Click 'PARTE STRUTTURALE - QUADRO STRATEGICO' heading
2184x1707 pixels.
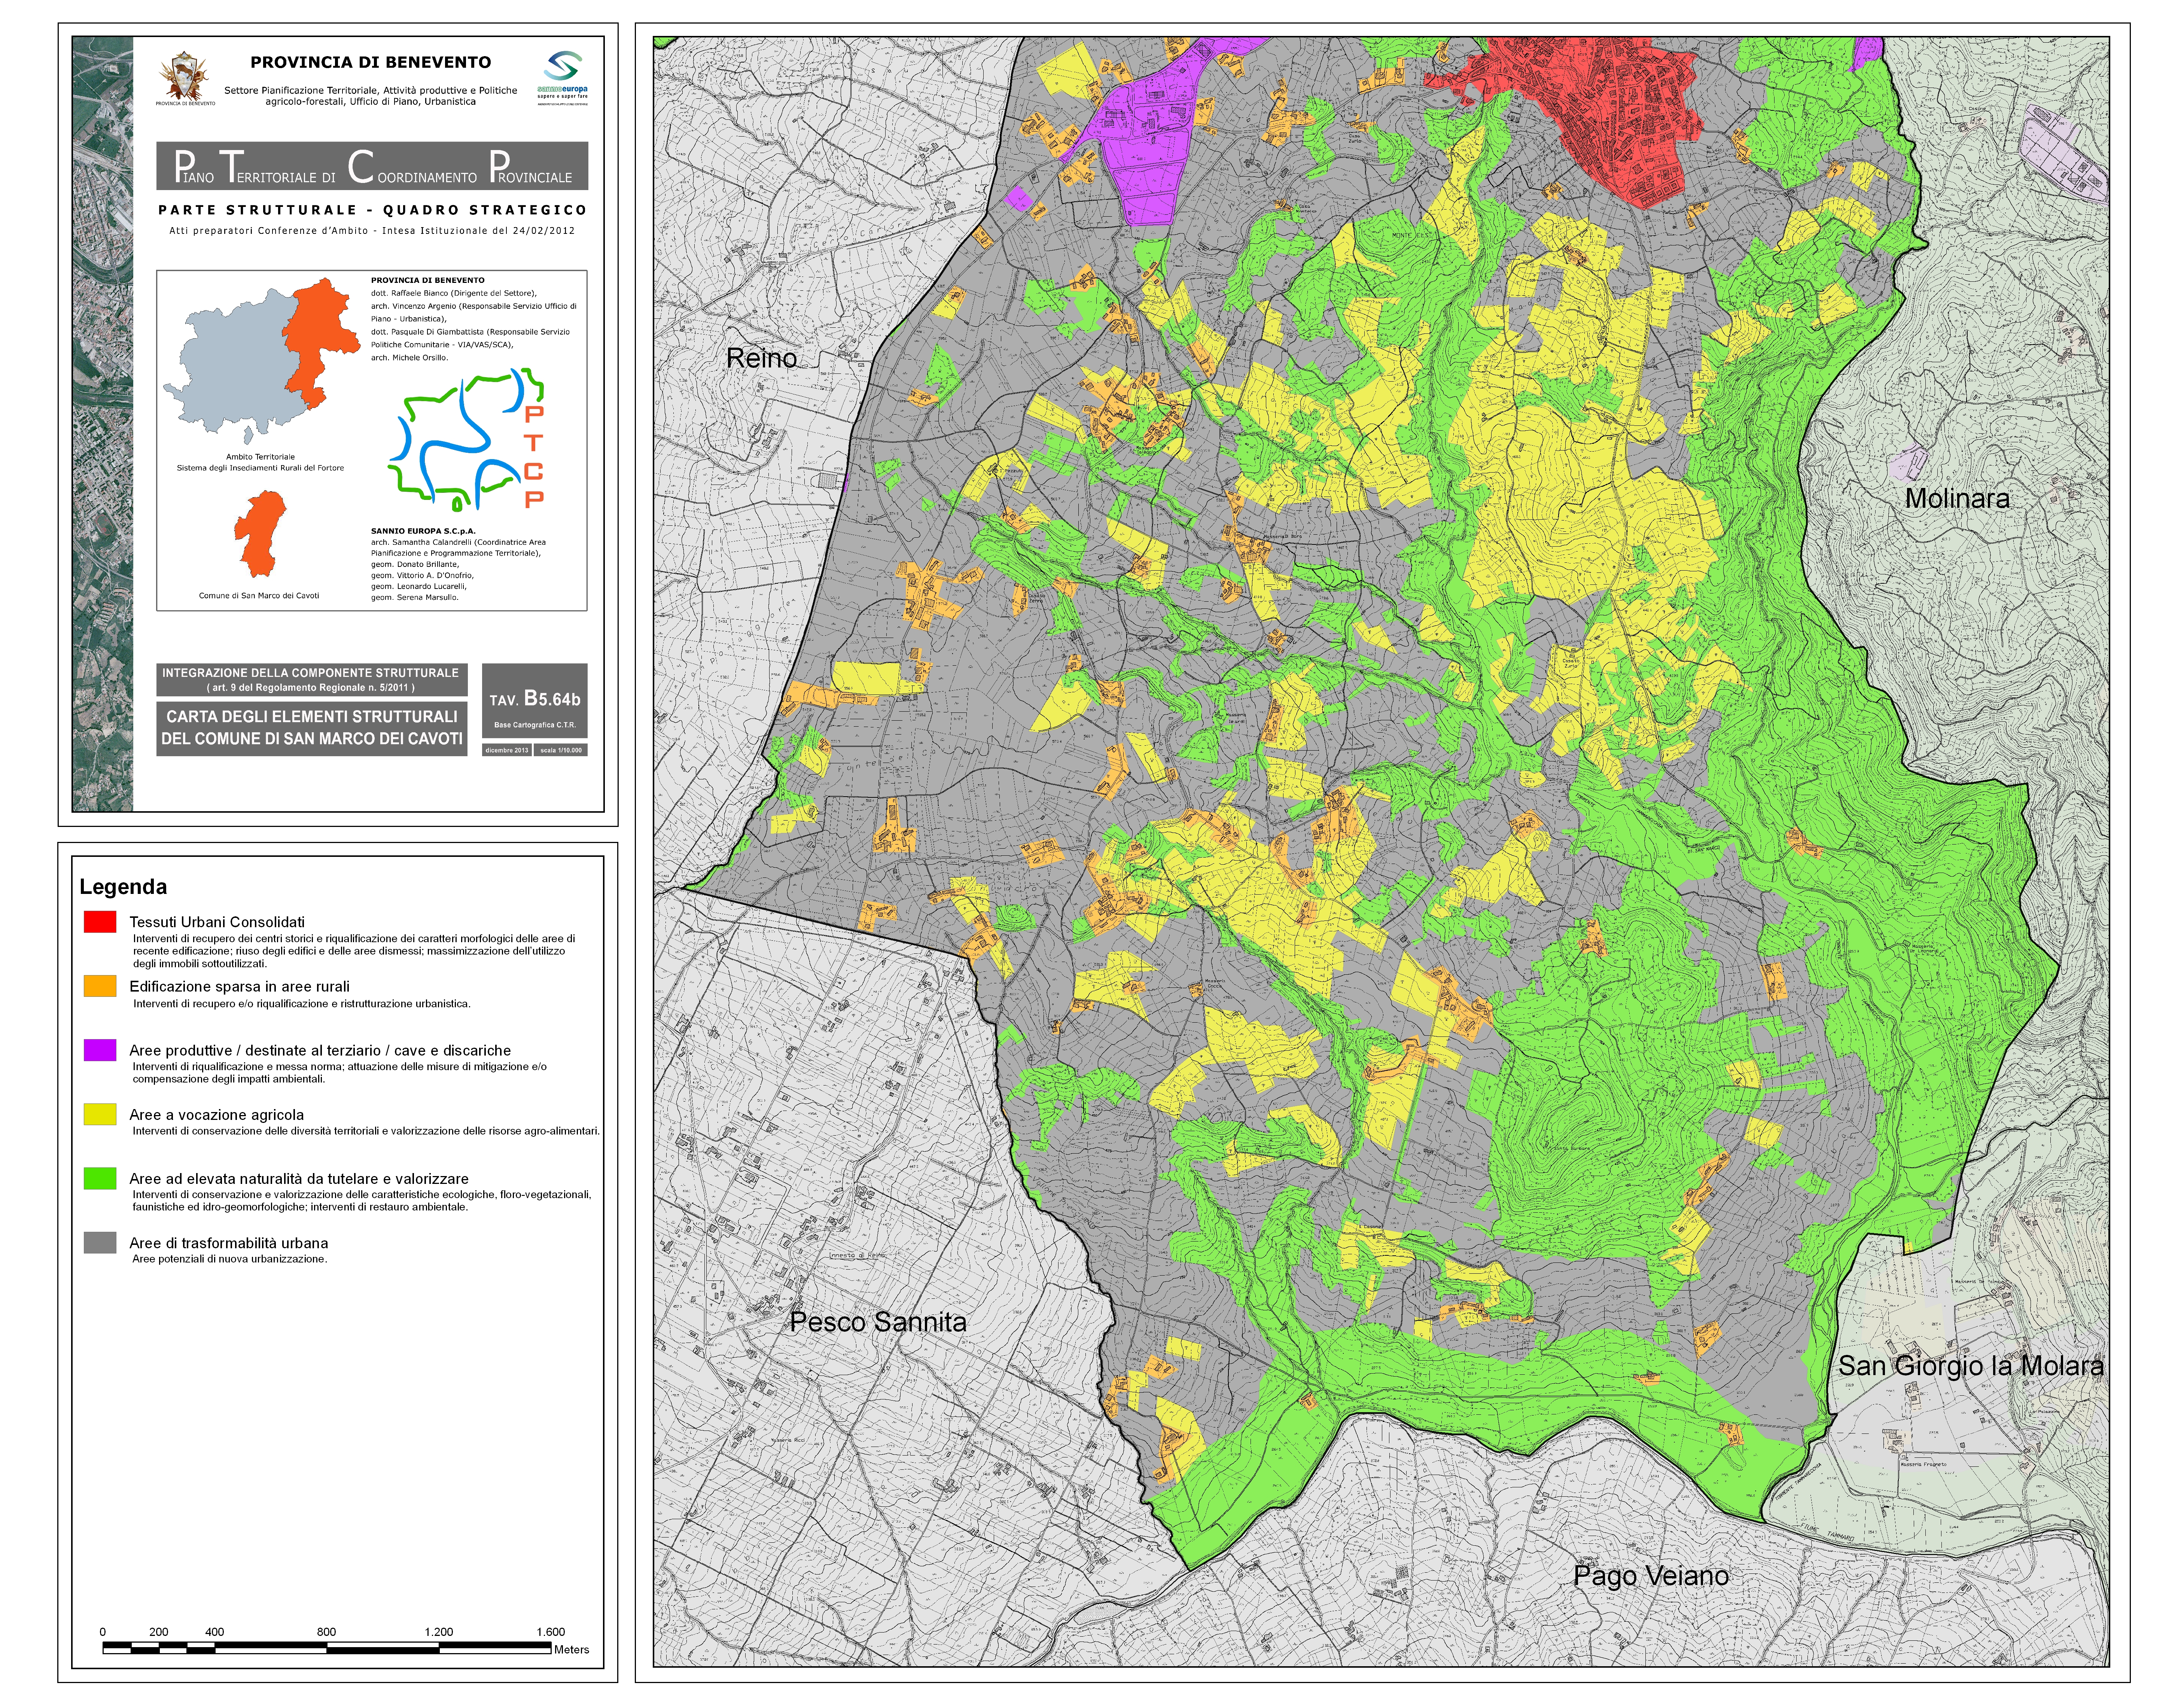click(x=372, y=210)
